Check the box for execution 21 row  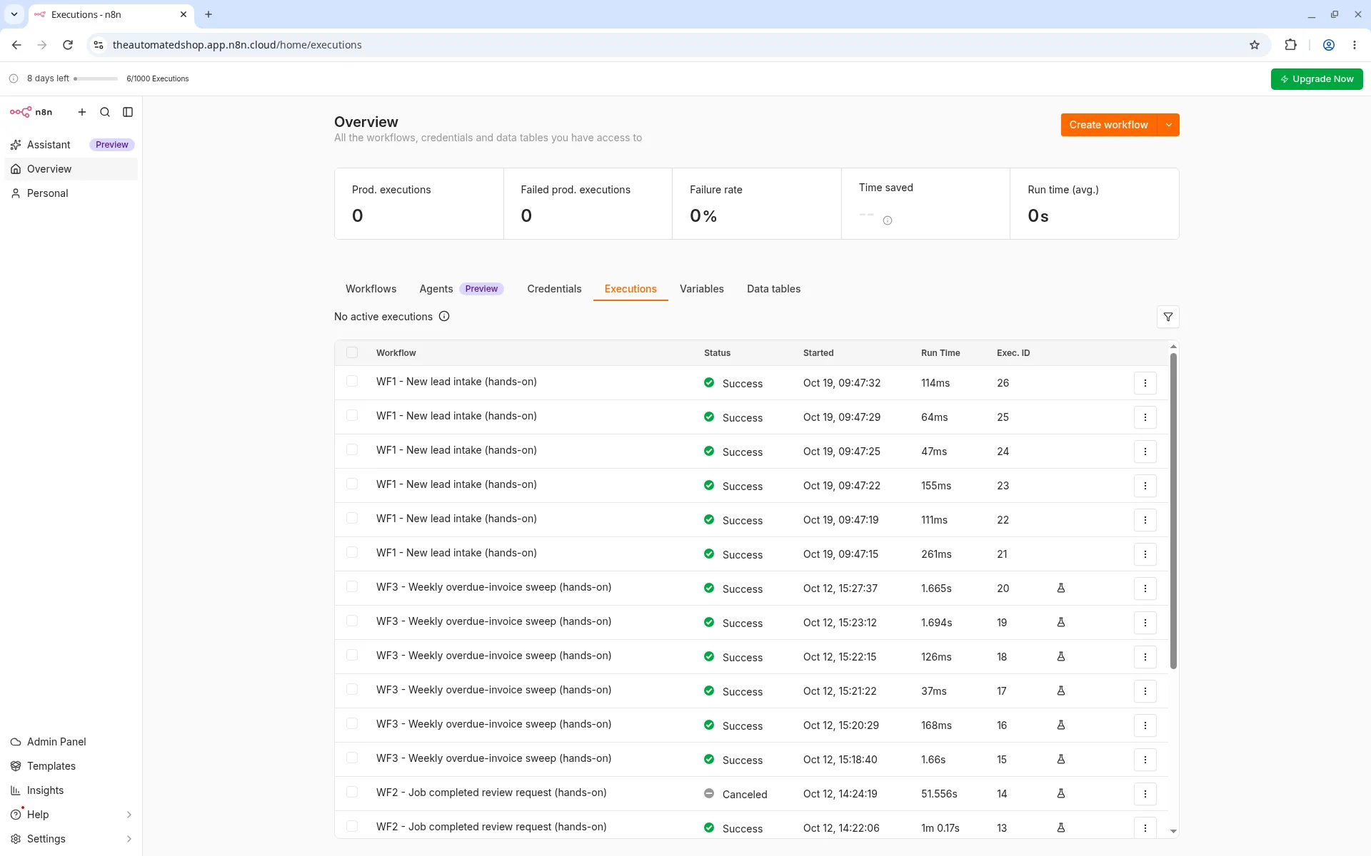tap(352, 552)
